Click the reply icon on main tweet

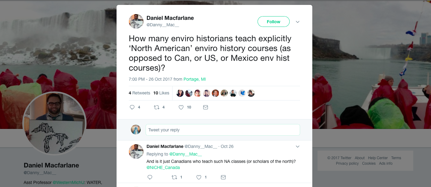click(132, 107)
